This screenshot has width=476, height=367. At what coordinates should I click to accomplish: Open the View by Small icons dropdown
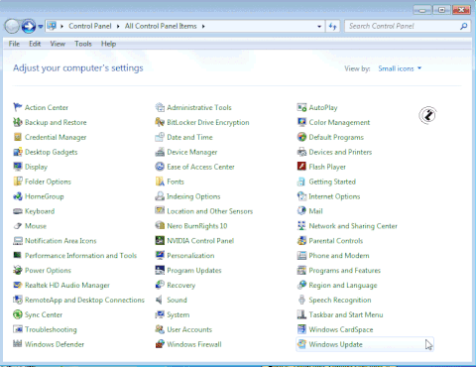(400, 68)
